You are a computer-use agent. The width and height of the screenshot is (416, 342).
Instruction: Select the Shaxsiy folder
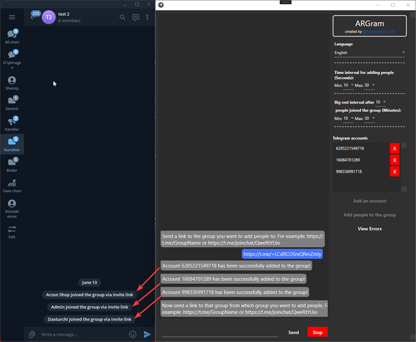[12, 83]
